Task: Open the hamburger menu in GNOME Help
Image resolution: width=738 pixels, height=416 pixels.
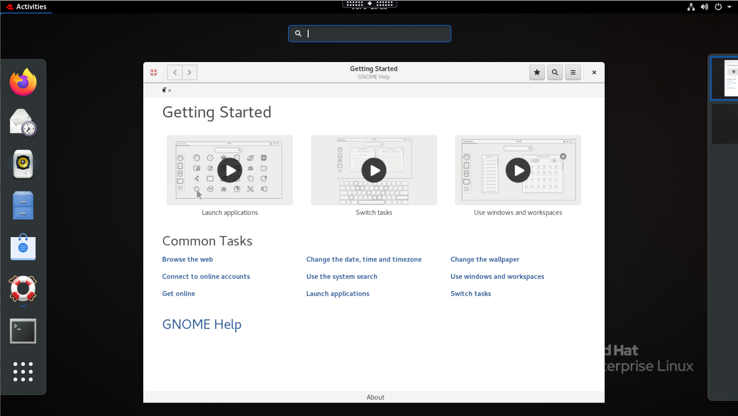Action: point(573,72)
